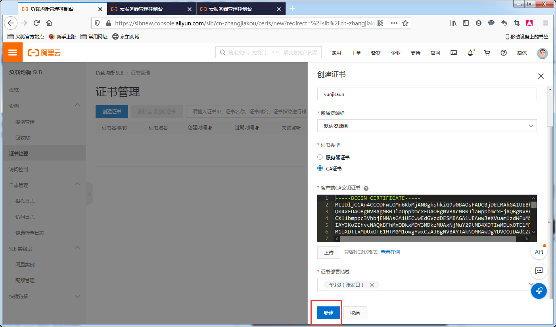The image size is (556, 327).
Task: Collapse the 日志管理 sidebar section
Action: click(77, 184)
